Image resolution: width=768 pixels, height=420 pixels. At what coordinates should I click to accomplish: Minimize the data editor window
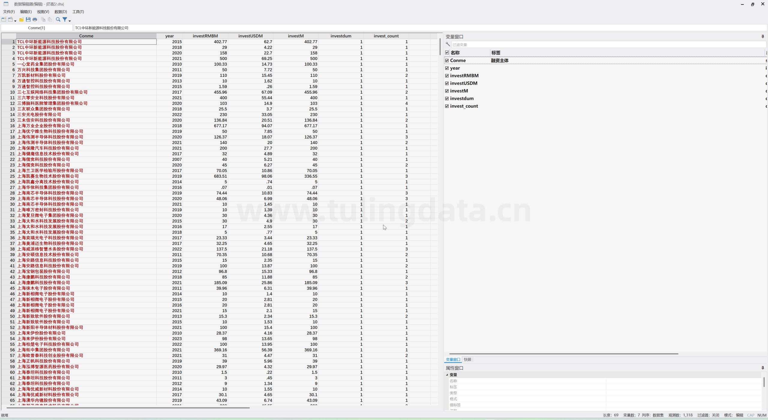pos(742,4)
